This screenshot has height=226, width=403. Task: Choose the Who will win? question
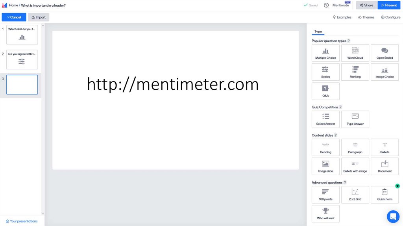(325, 213)
